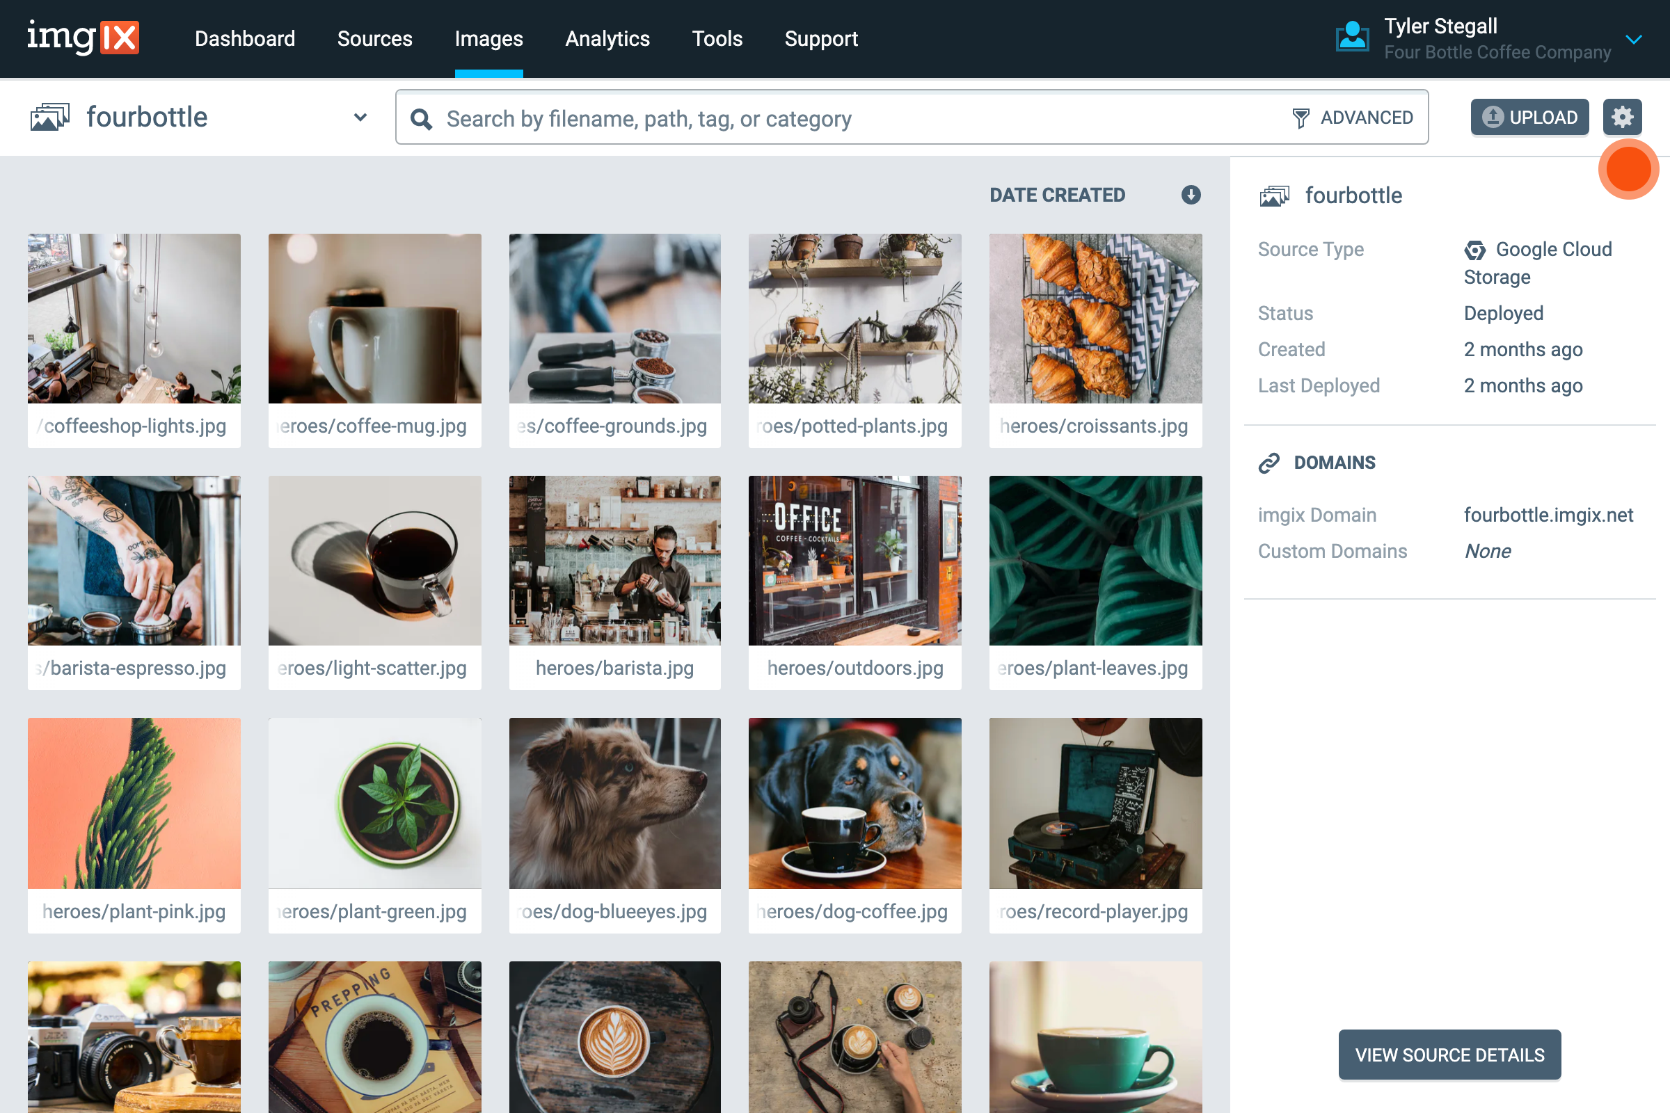
Task: Toggle the date created sort direction arrow
Action: [1191, 195]
